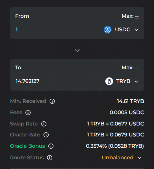Click the white TRYB token icon
This screenshot has height=169, width=154.
[x=109, y=81]
